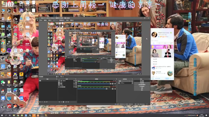
Task: Move the selected source up
Action: 66,102
